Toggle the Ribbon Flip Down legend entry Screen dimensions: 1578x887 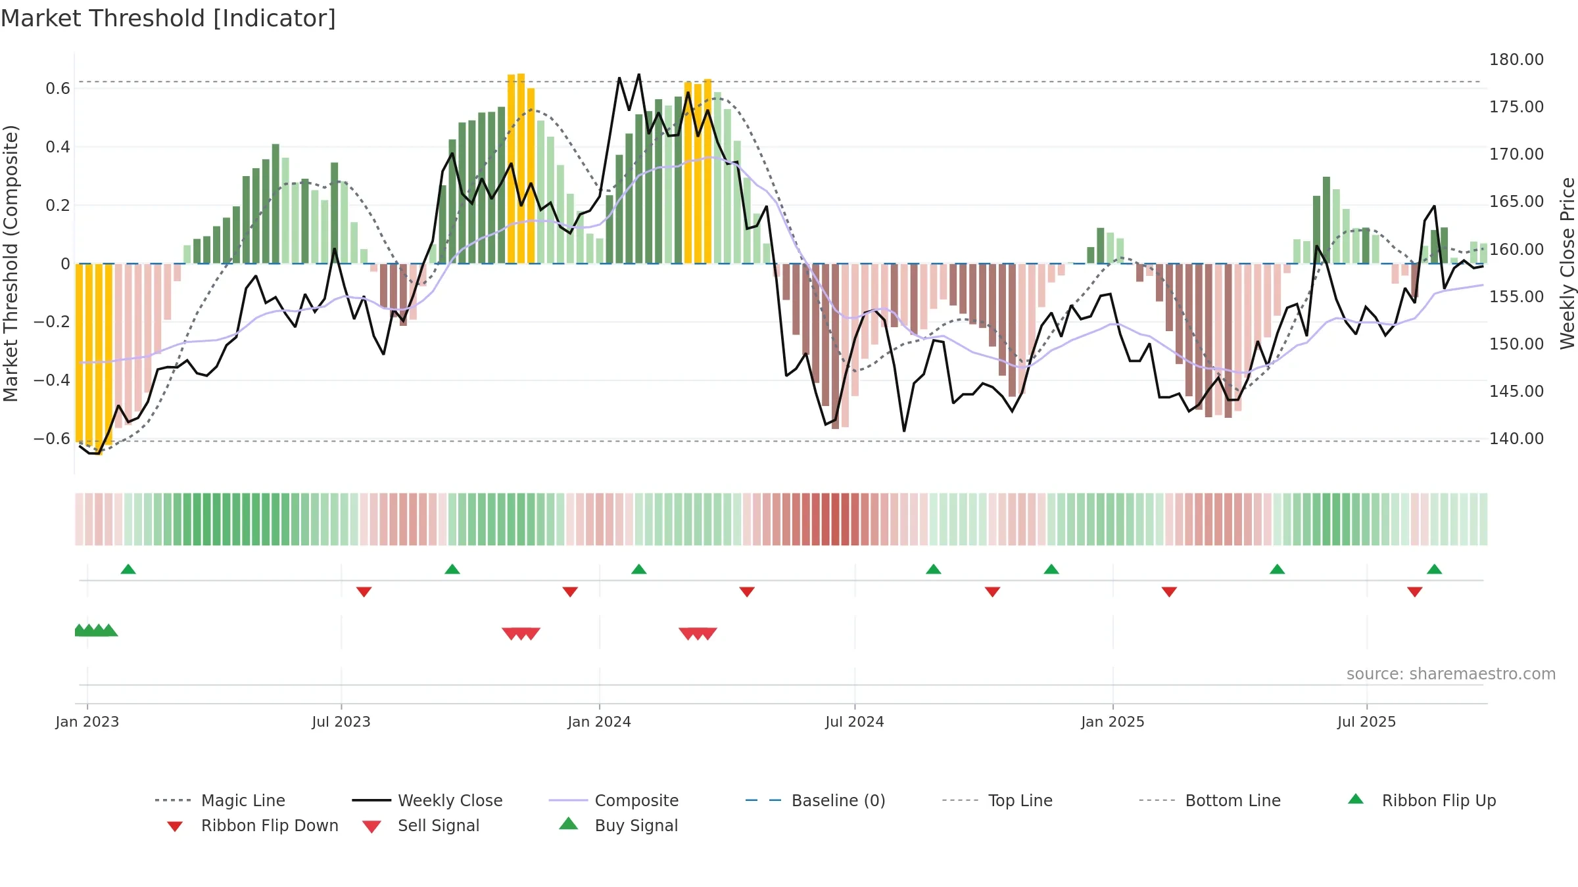[x=252, y=825]
